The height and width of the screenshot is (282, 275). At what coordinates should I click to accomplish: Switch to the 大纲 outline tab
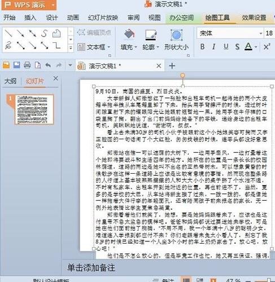tap(11, 81)
